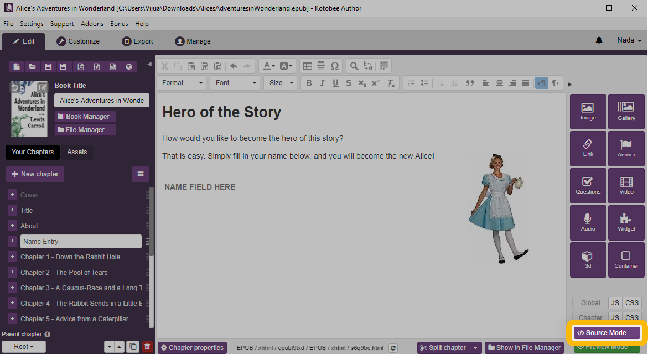648x355 pixels.
Task: Switch to the Export tab
Action: click(x=137, y=41)
